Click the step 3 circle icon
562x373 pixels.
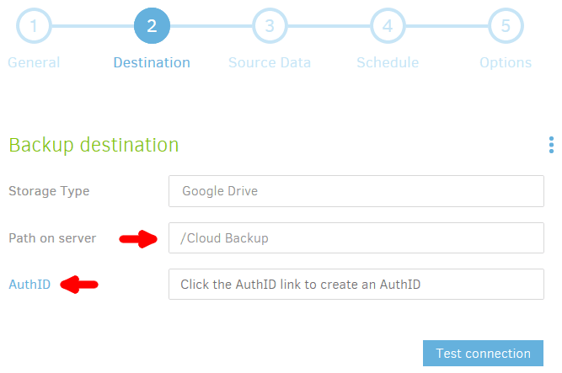270,26
